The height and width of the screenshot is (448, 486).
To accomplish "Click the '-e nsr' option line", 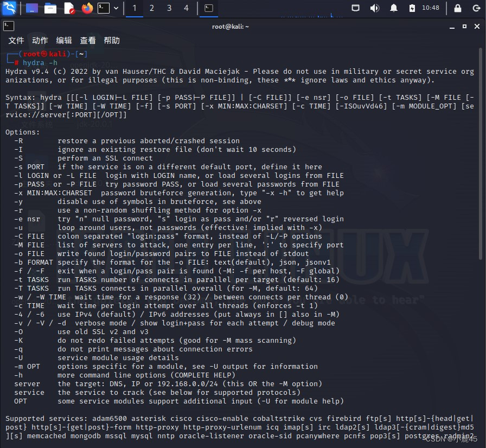I will 179,219.
